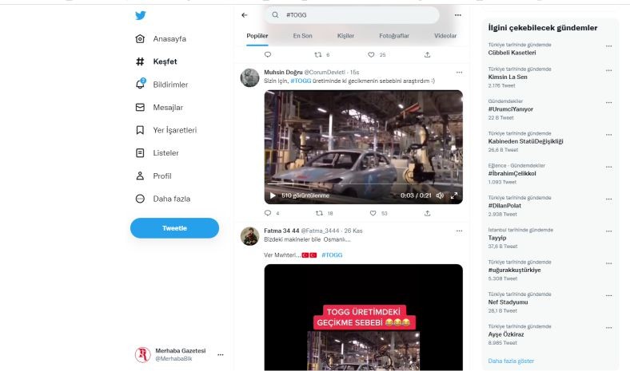Open trend #UrumciYanıyor

point(510,109)
